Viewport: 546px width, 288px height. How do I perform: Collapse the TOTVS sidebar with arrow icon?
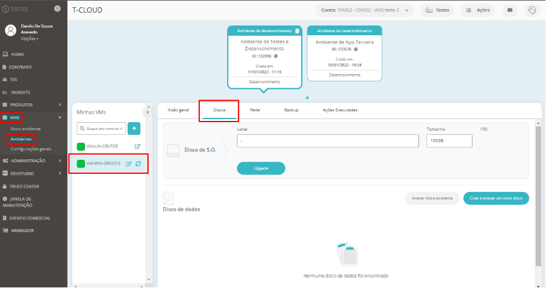click(x=58, y=9)
